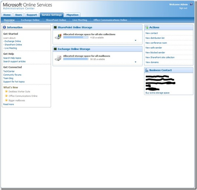Switch to the Users tab
Screen dimensions: 197x190
pos(19,15)
